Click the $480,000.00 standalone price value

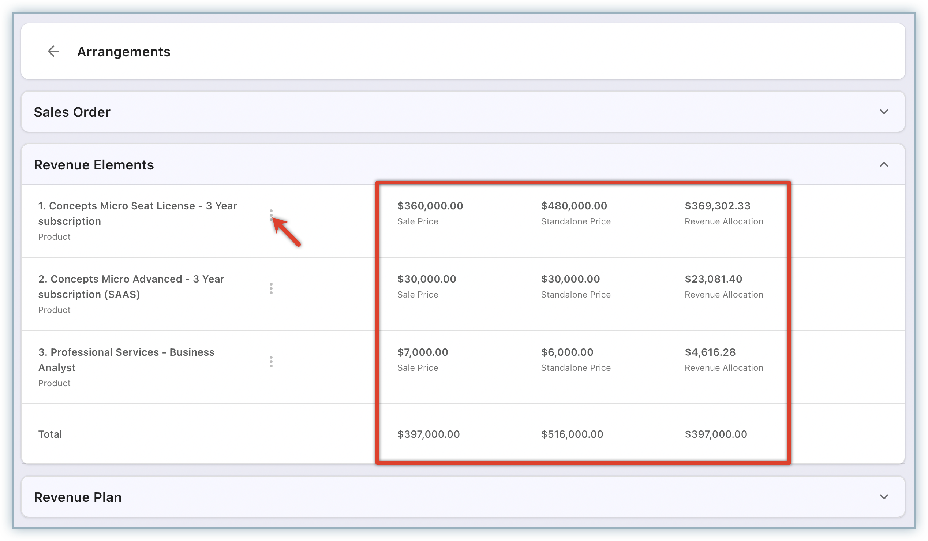[574, 206]
